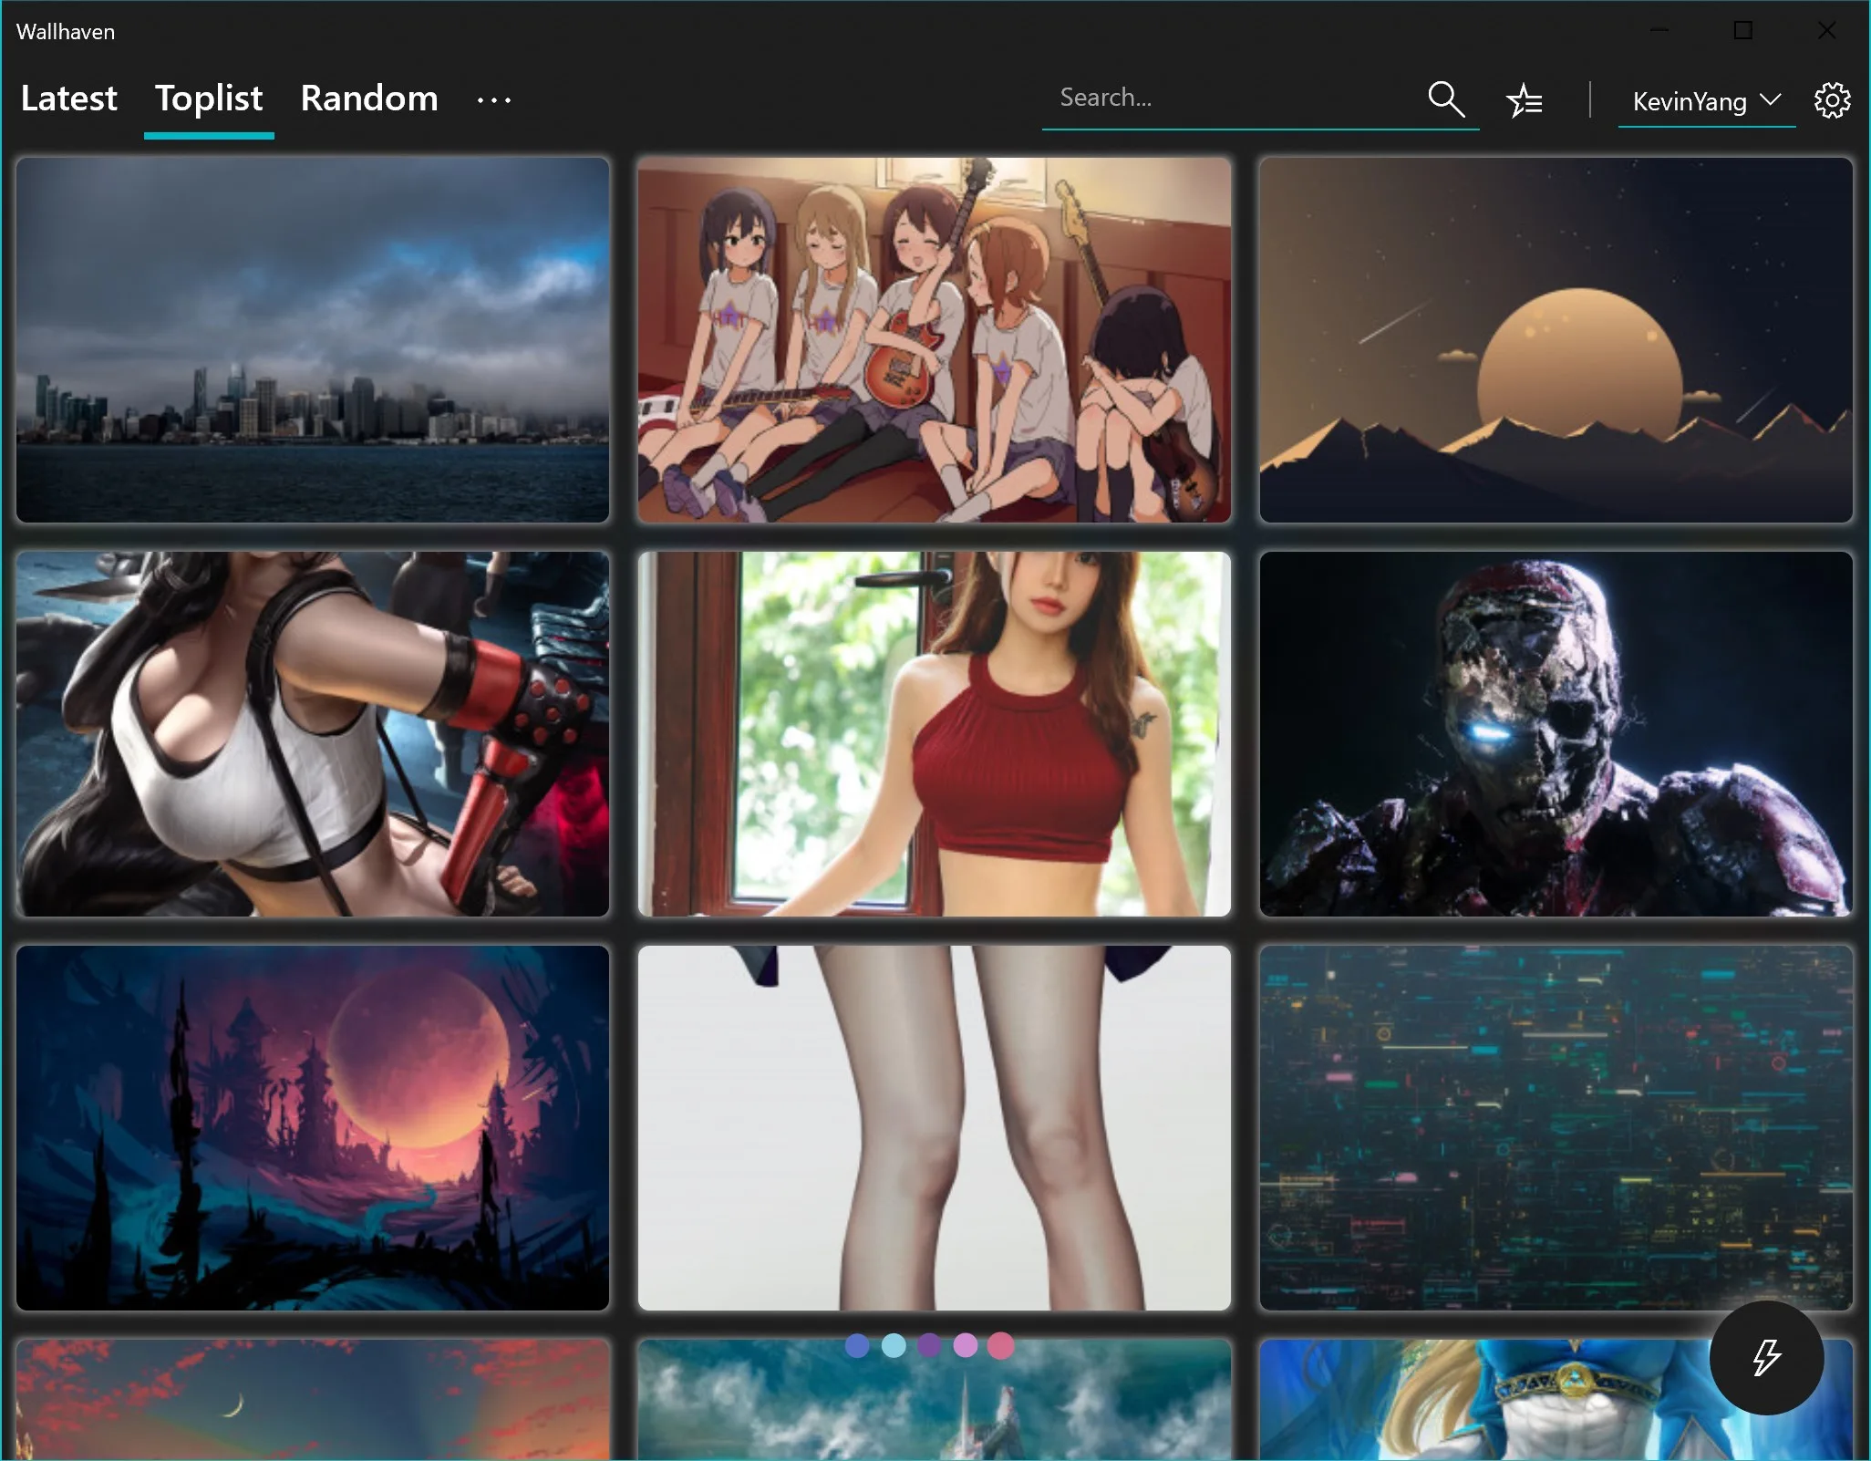The width and height of the screenshot is (1871, 1461).
Task: Select the Toplist tab
Action: pyautogui.click(x=209, y=98)
